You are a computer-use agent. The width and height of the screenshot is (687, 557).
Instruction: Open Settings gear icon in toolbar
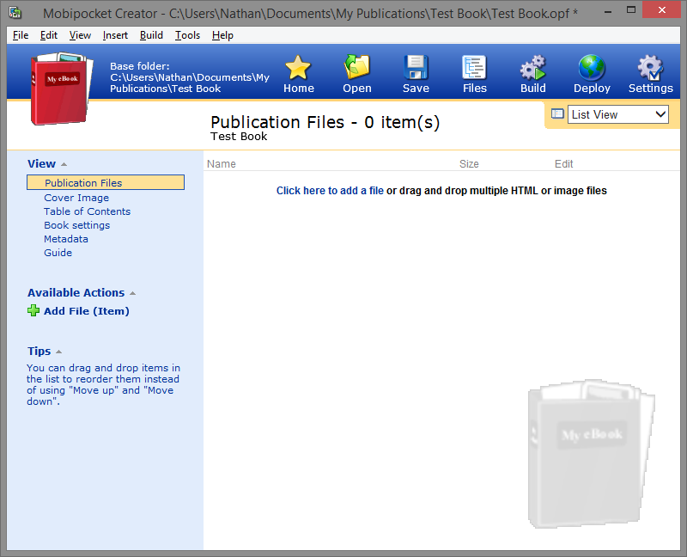(650, 68)
